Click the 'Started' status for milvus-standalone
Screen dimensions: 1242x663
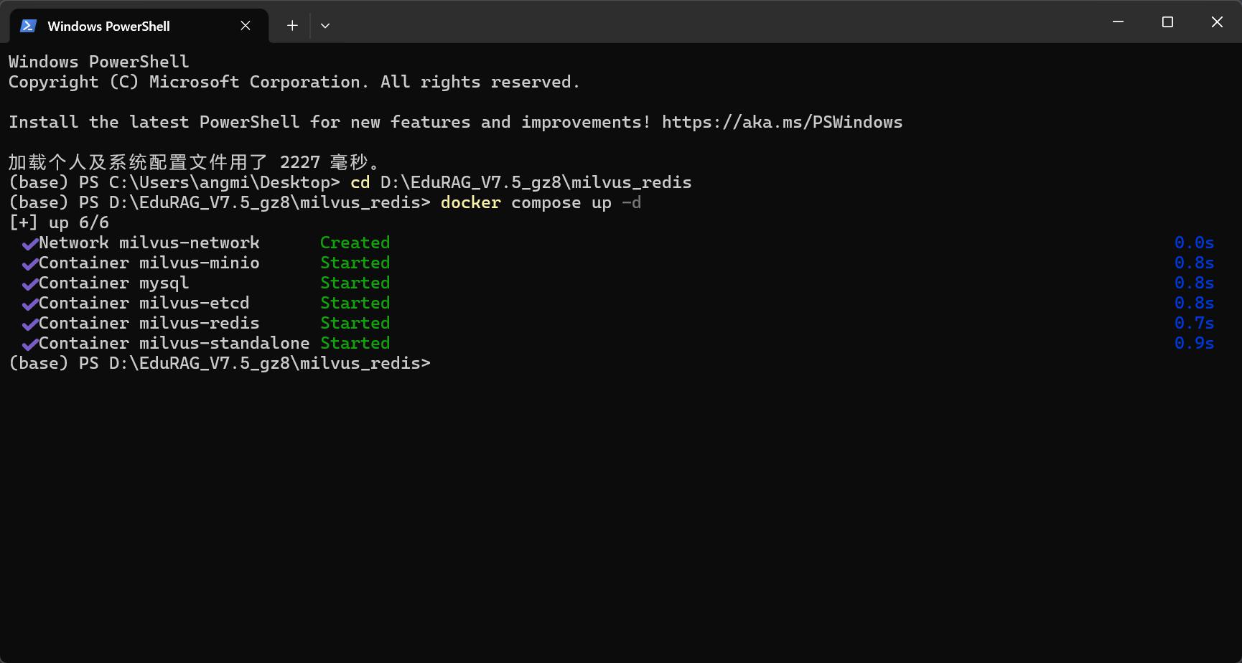click(x=355, y=343)
